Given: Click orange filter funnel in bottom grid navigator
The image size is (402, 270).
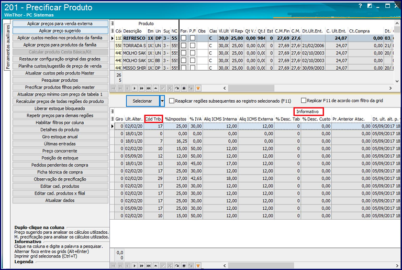Looking at the screenshot, I should coord(198,266).
